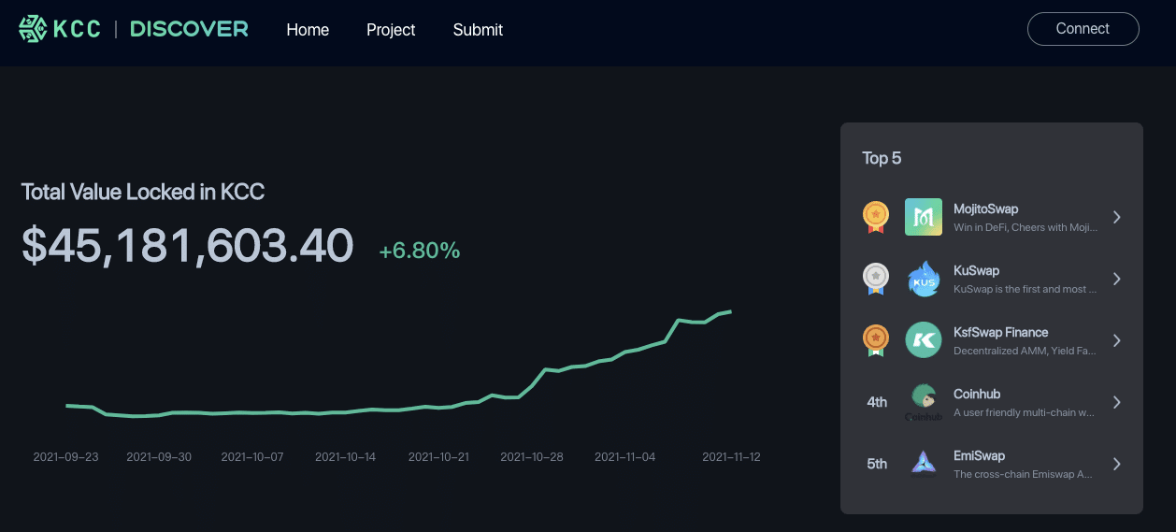Viewport: 1176px width, 532px height.
Task: Open the Submit menu item
Action: [478, 30]
